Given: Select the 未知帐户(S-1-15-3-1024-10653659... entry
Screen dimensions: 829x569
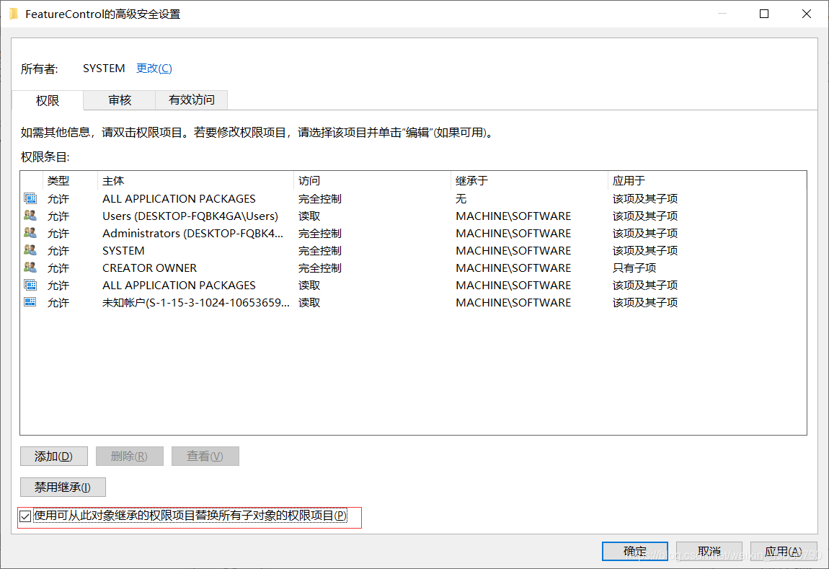Looking at the screenshot, I should coord(195,302).
